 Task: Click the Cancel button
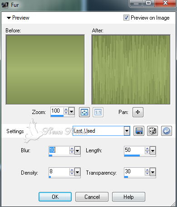[x=92, y=197]
